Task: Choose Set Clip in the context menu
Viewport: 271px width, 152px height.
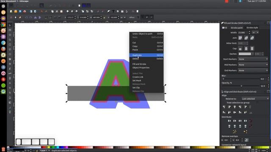Action: 147,87
